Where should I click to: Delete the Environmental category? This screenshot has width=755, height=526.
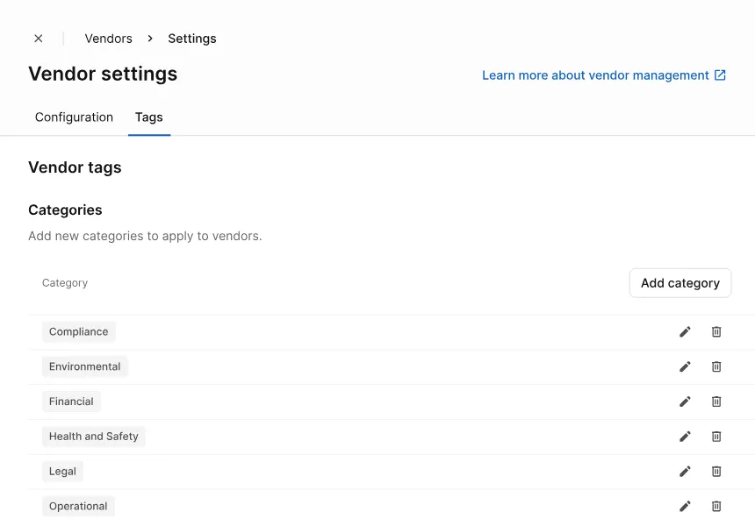point(716,366)
